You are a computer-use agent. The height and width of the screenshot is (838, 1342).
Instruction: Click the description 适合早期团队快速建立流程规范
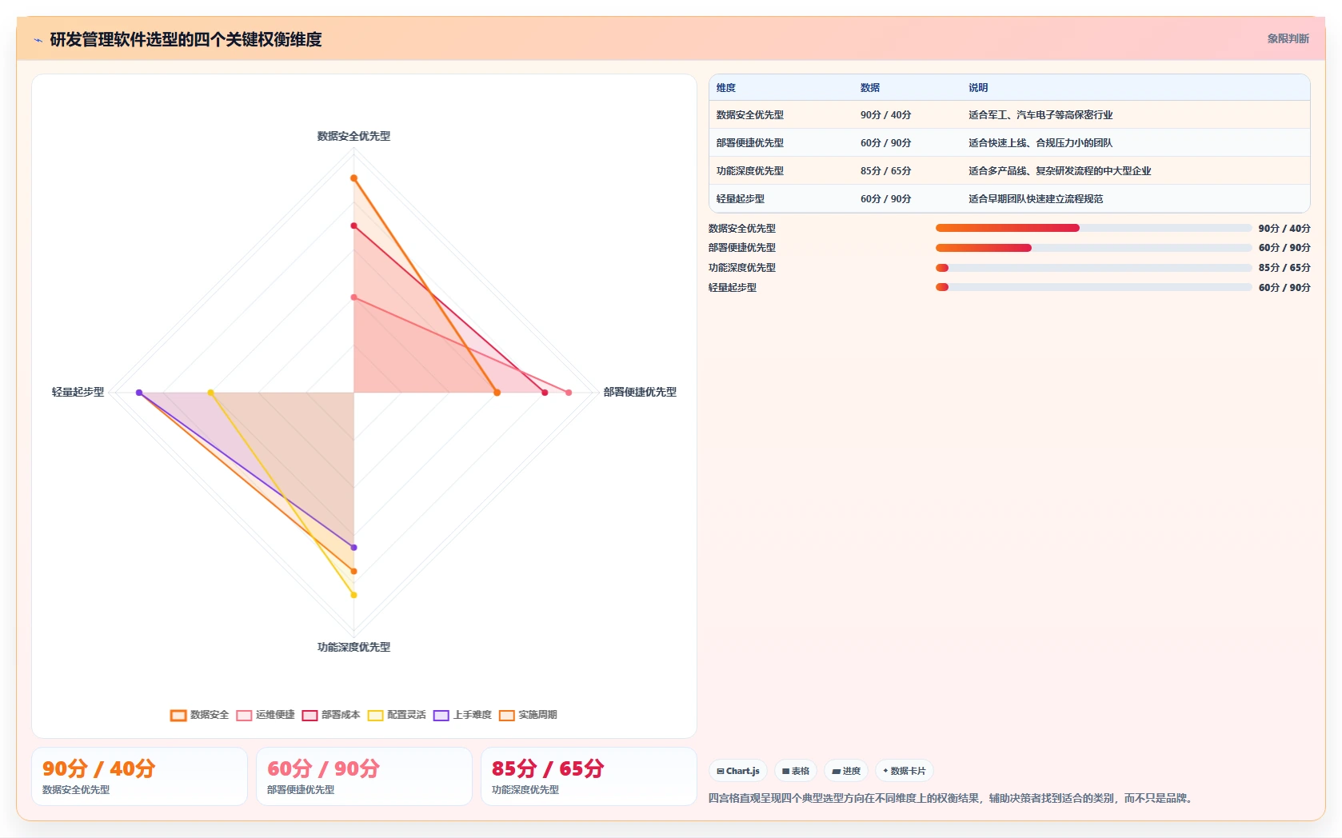coord(1036,199)
